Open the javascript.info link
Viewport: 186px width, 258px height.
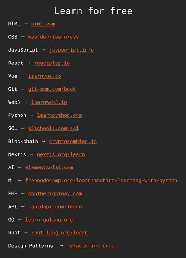pos(71,50)
